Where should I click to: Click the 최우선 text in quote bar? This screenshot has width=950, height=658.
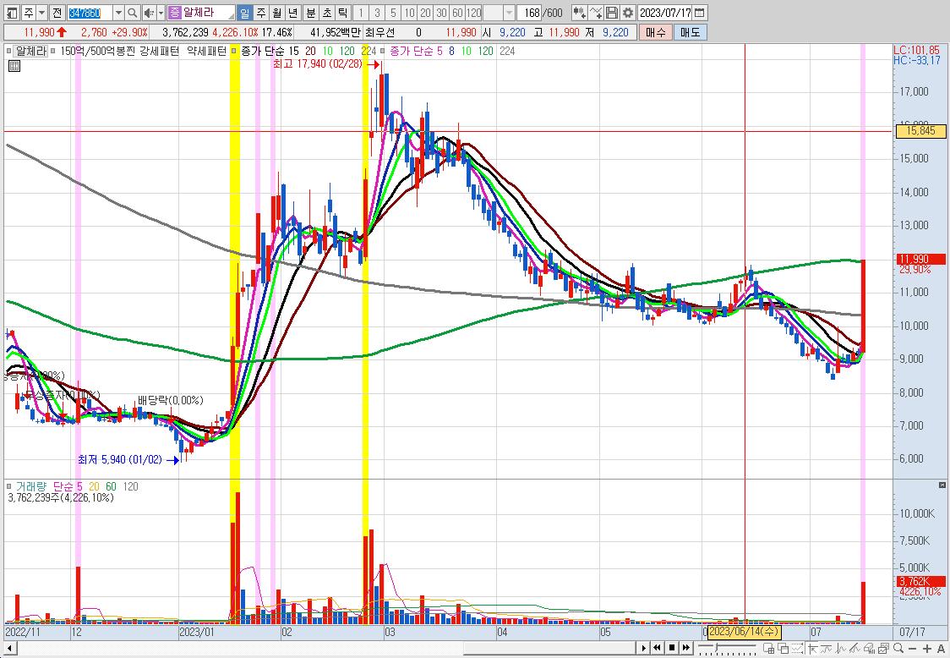pos(379,32)
